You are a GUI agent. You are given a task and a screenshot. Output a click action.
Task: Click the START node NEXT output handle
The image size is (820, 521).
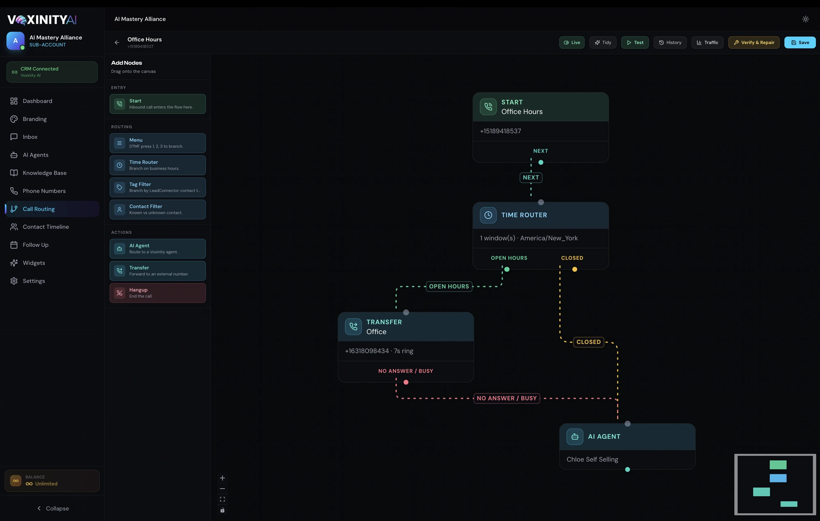541,162
